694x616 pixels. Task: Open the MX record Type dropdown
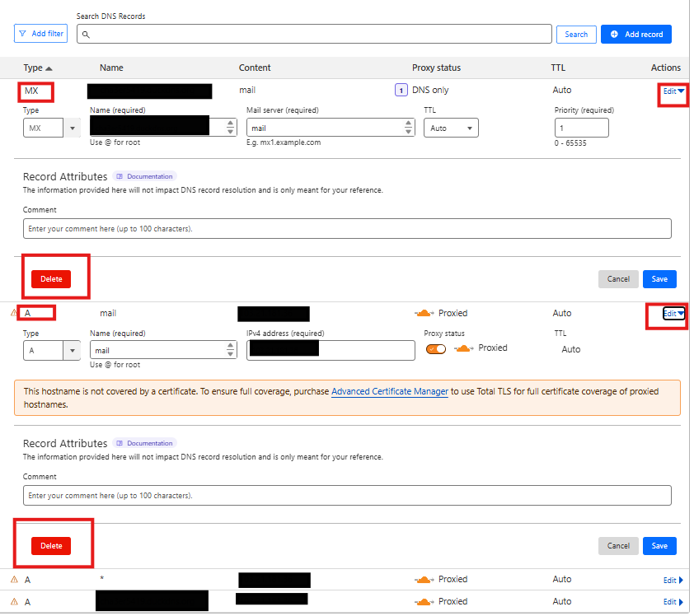pos(52,128)
